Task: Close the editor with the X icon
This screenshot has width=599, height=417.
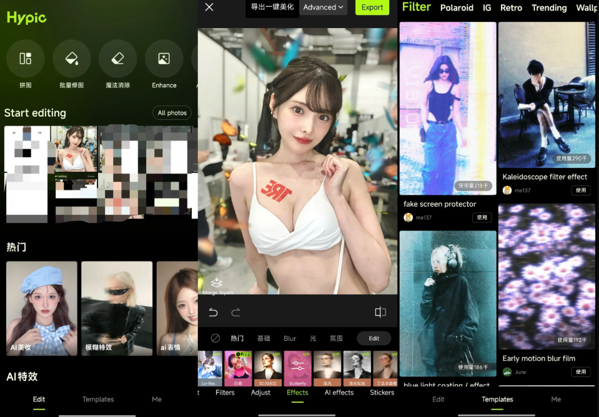Action: point(209,7)
